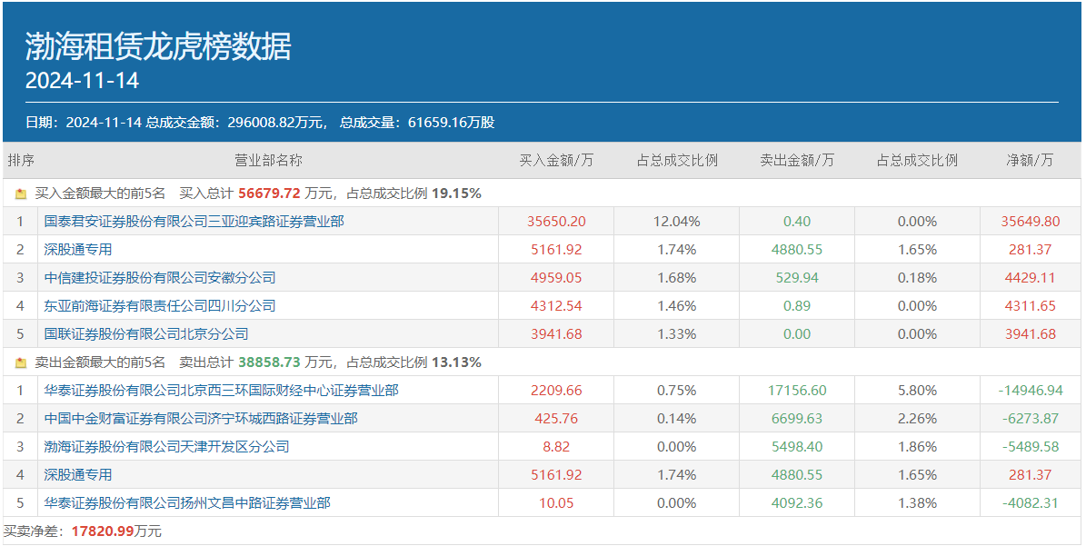Open 华泰证券扬州文昌中路证券营业部 link
This screenshot has height=546, width=1086.
click(187, 503)
